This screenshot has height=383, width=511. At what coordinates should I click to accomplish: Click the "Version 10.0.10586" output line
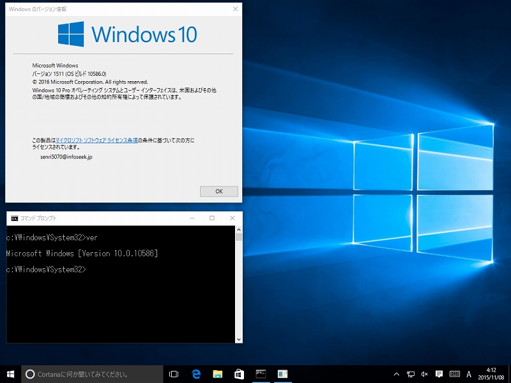(82, 253)
